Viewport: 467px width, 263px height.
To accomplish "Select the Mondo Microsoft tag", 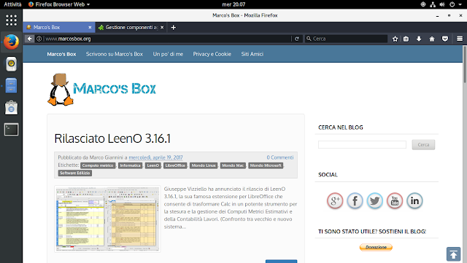I will point(266,165).
